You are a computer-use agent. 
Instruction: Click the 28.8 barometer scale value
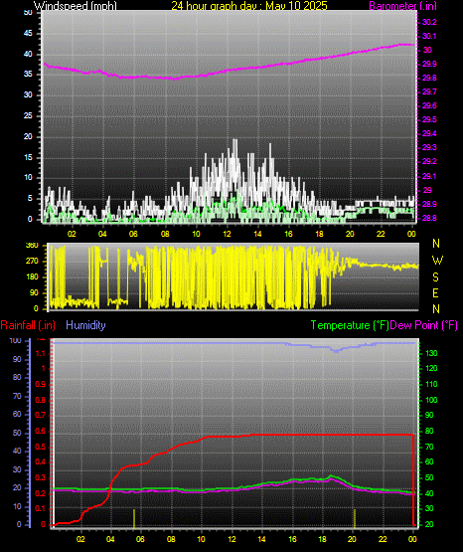point(429,218)
